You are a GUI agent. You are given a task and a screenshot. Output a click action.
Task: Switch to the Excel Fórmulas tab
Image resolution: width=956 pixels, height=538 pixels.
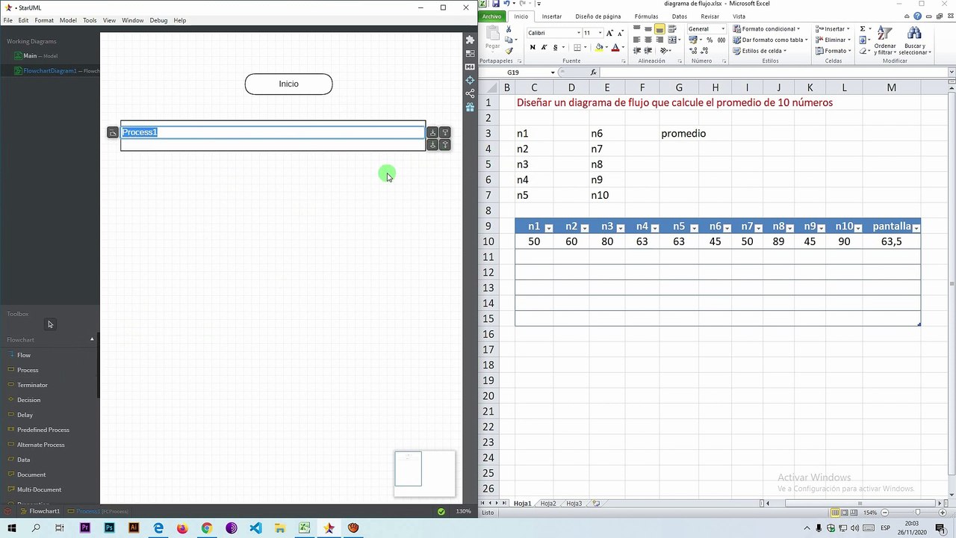click(646, 16)
